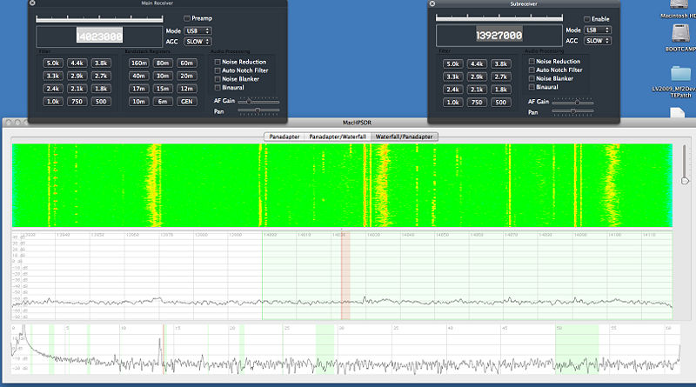Viewport: 696px width, 387px height.
Task: Open the Main Receiver AGC dropdown
Action: pyautogui.click(x=197, y=41)
